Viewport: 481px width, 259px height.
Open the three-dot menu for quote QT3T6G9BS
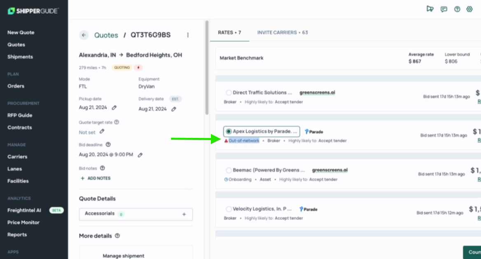188,35
